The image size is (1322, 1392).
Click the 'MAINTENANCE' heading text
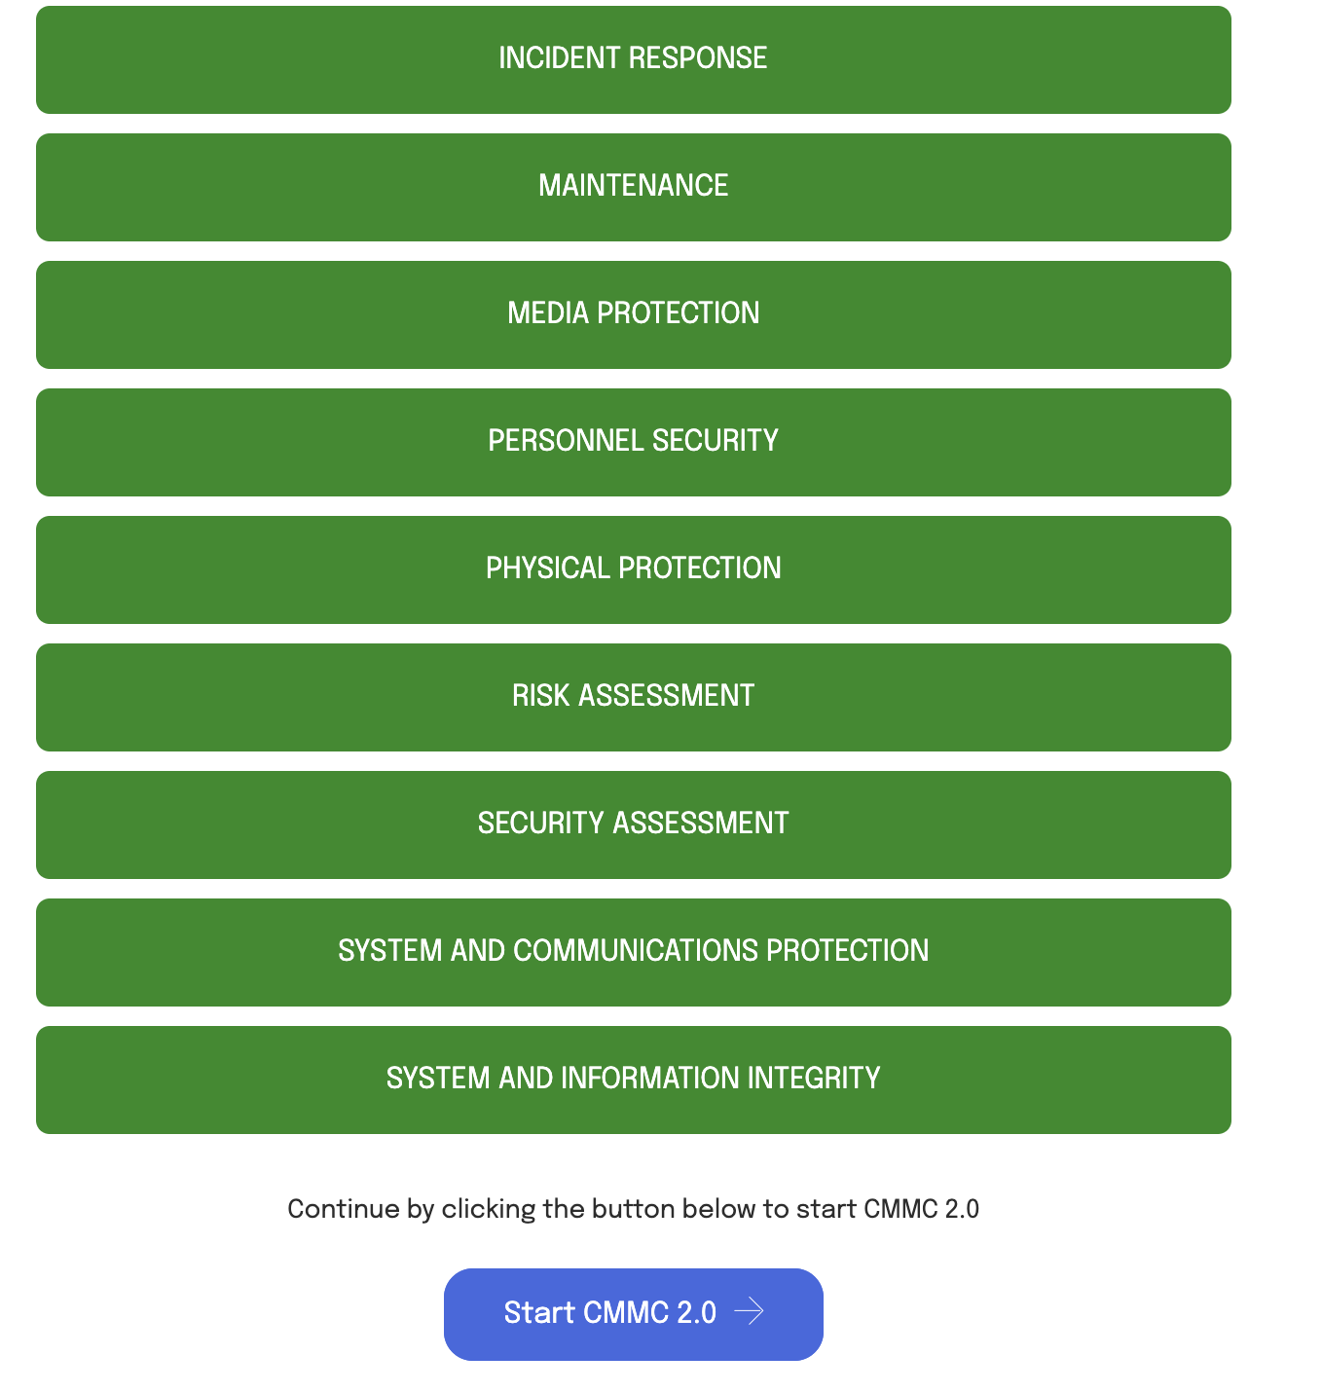pyautogui.click(x=633, y=186)
